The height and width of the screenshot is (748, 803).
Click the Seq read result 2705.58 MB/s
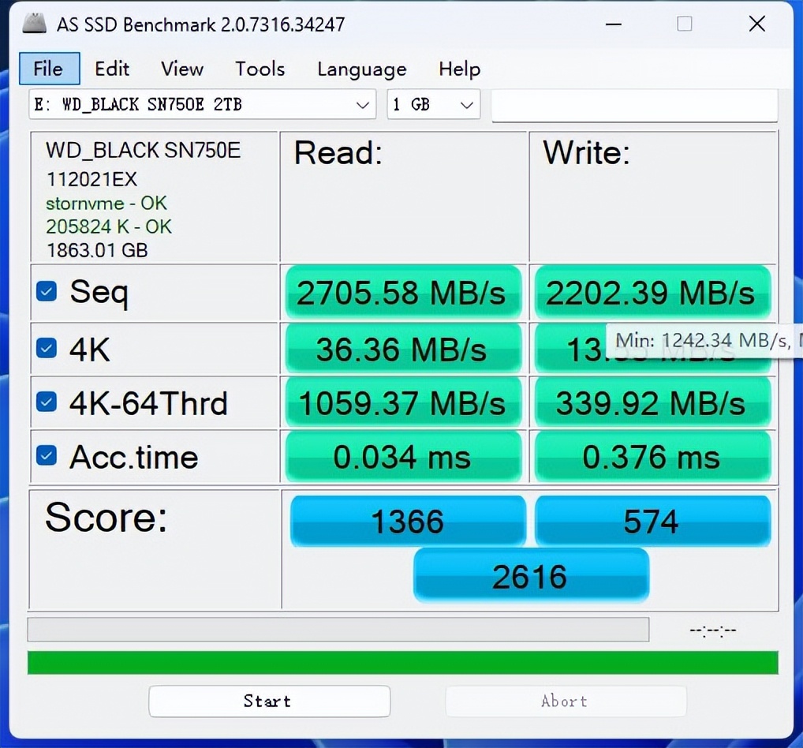403,293
